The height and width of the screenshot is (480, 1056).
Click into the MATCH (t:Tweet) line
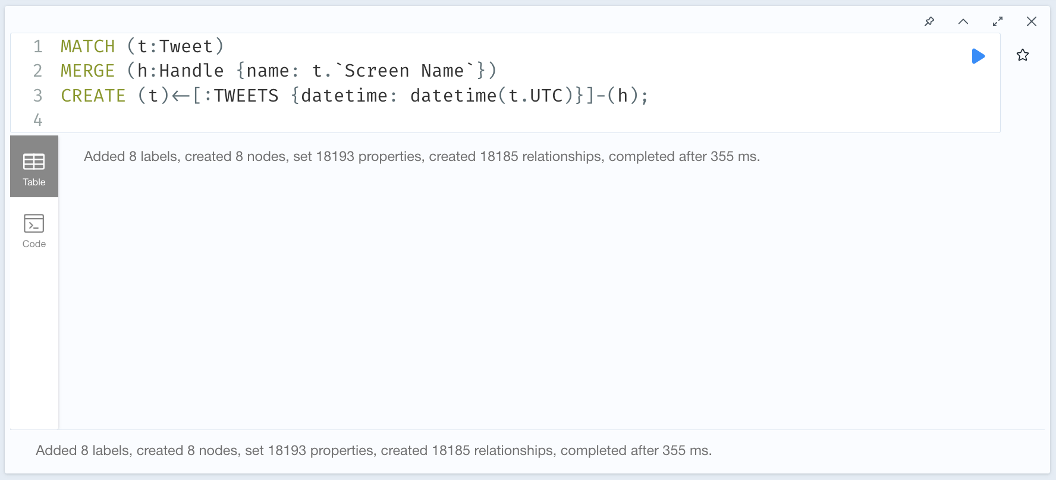[142, 46]
